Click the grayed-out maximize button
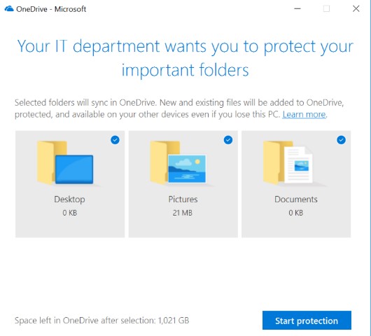 click(326, 9)
